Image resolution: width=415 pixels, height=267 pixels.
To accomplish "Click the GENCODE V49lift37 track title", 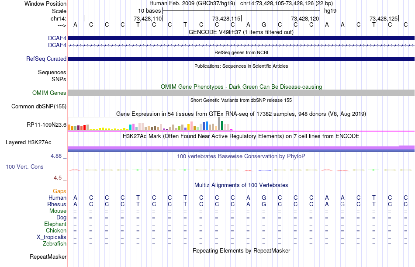I will click(x=241, y=32).
